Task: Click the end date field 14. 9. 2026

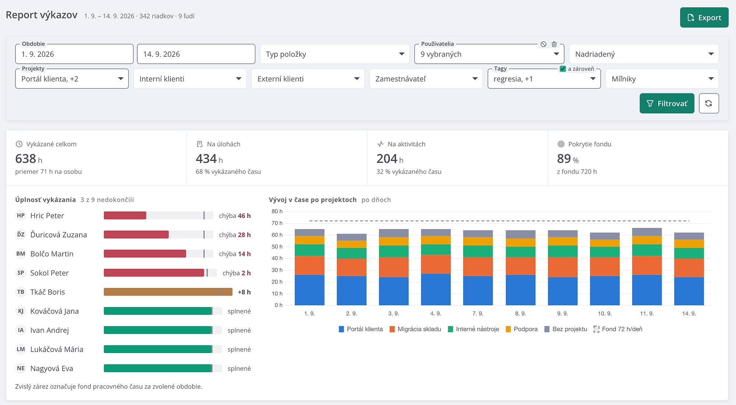Action: click(x=196, y=54)
